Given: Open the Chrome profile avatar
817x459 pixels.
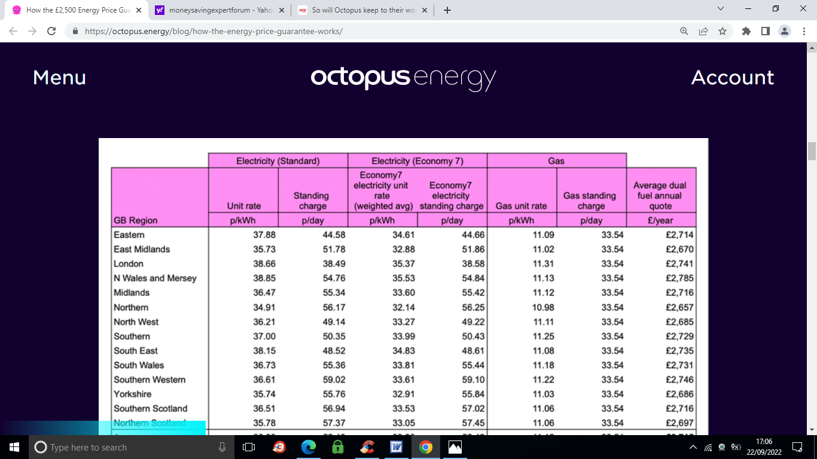Looking at the screenshot, I should pos(784,31).
